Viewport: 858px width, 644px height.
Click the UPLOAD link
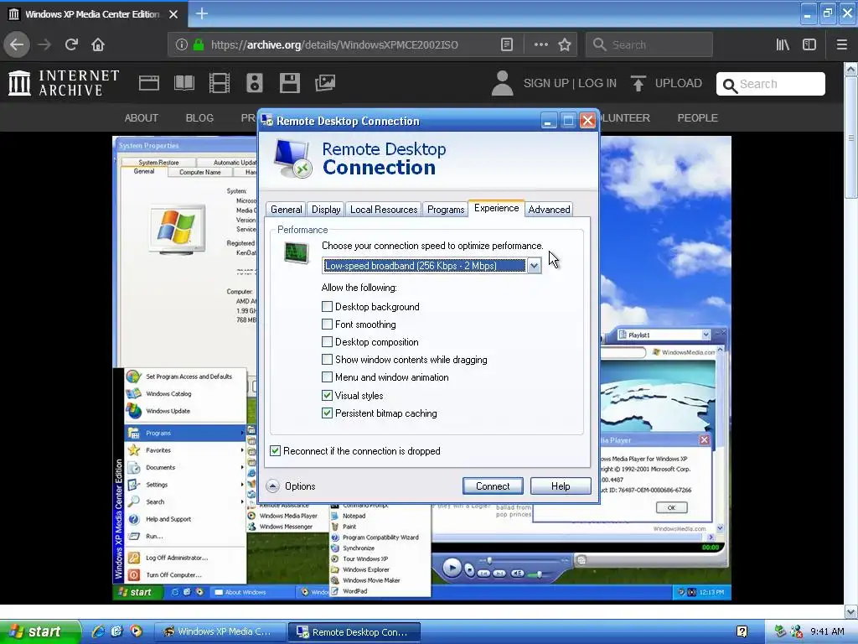tap(678, 83)
